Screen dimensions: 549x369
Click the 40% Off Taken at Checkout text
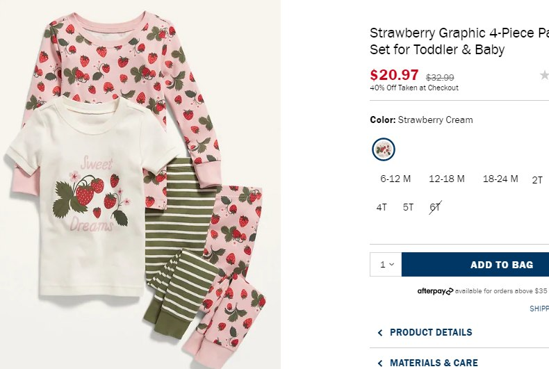(414, 88)
